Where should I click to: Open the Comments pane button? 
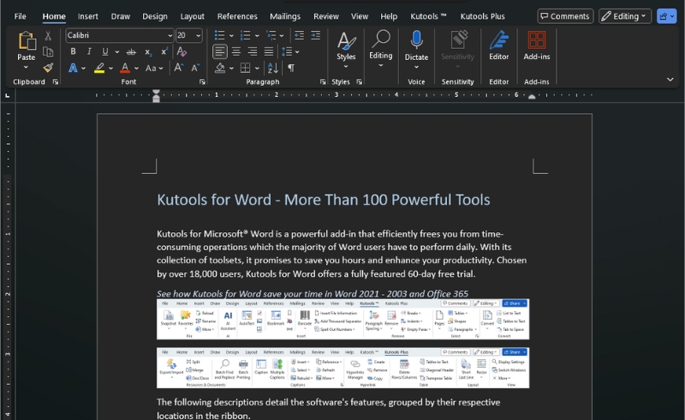pyautogui.click(x=565, y=16)
